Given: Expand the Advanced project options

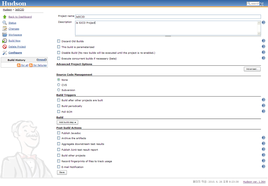Looking at the screenshot, I should pyautogui.click(x=252, y=69).
